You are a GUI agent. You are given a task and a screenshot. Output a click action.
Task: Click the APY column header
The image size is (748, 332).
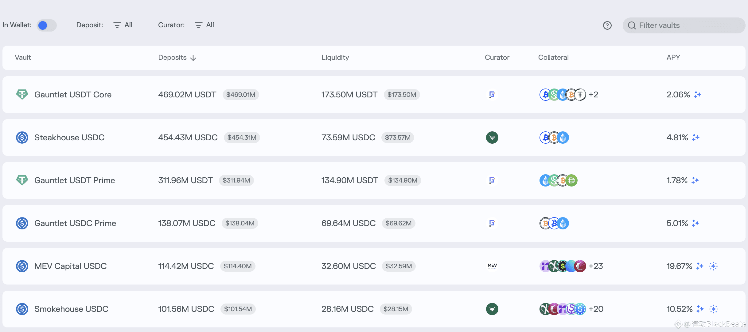pos(673,58)
